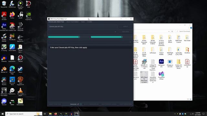This screenshot has width=207, height=116.
Task: Open NMM desktop shortcut
Action: click(x=12, y=102)
